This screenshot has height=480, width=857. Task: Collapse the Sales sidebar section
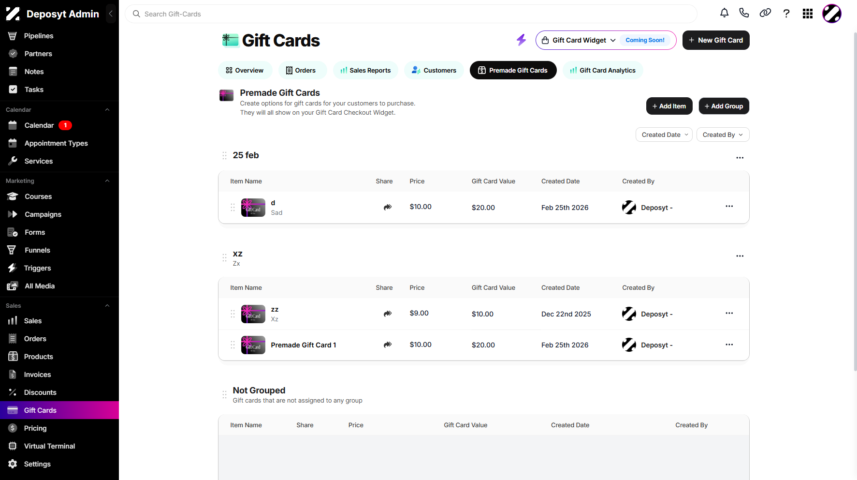[107, 306]
